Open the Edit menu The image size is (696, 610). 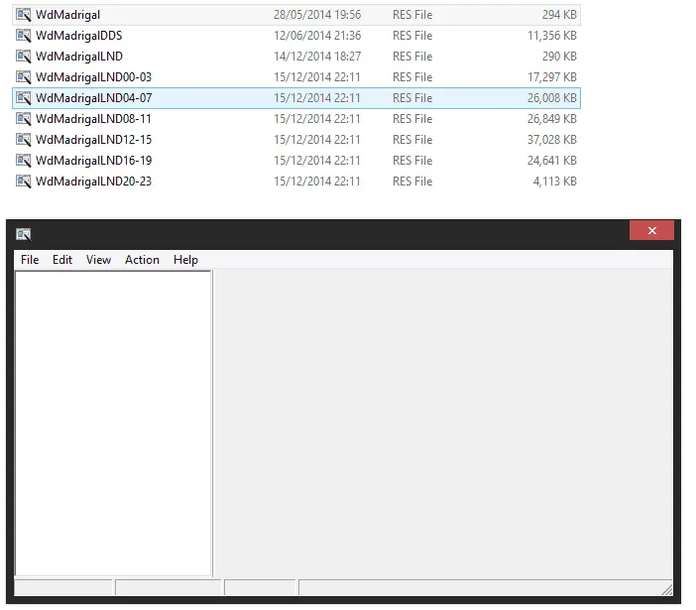click(62, 260)
